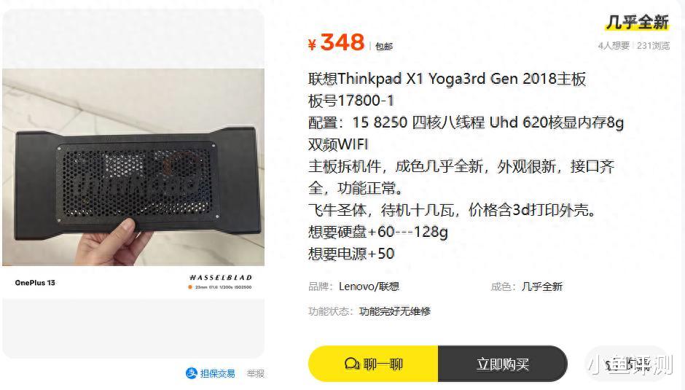Click the blue 担保交易 shield icon

192,373
